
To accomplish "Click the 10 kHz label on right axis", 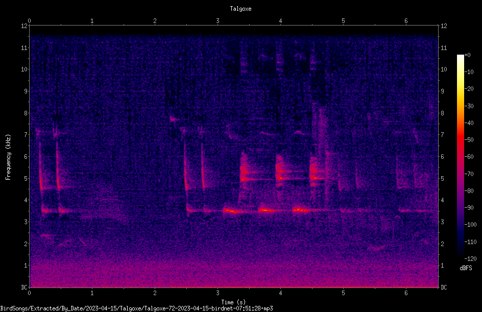I will (x=444, y=69).
